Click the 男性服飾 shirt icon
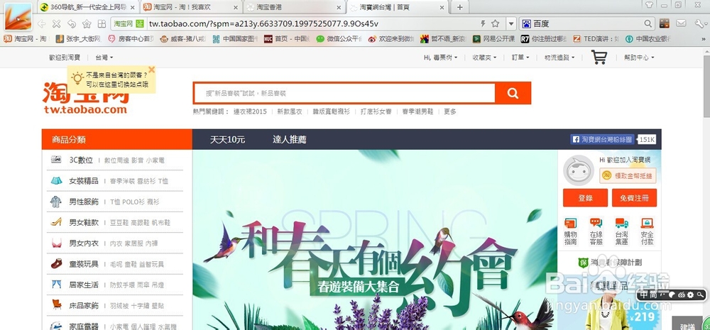 tap(56, 202)
